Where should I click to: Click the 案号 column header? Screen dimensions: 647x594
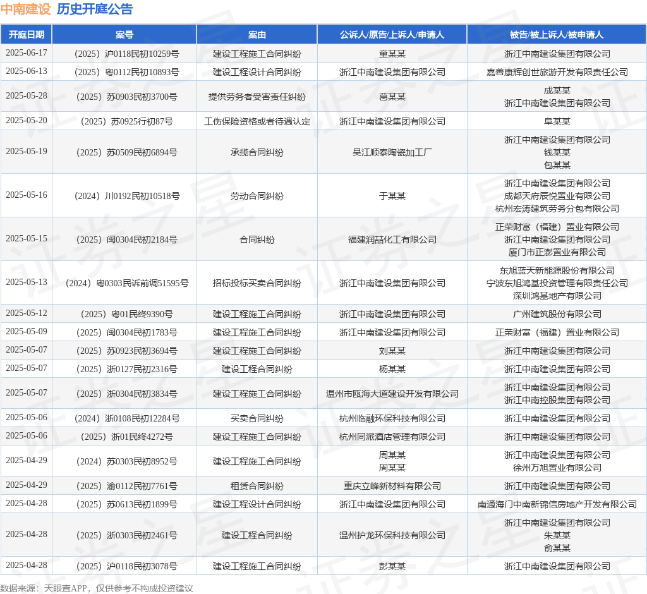(124, 35)
